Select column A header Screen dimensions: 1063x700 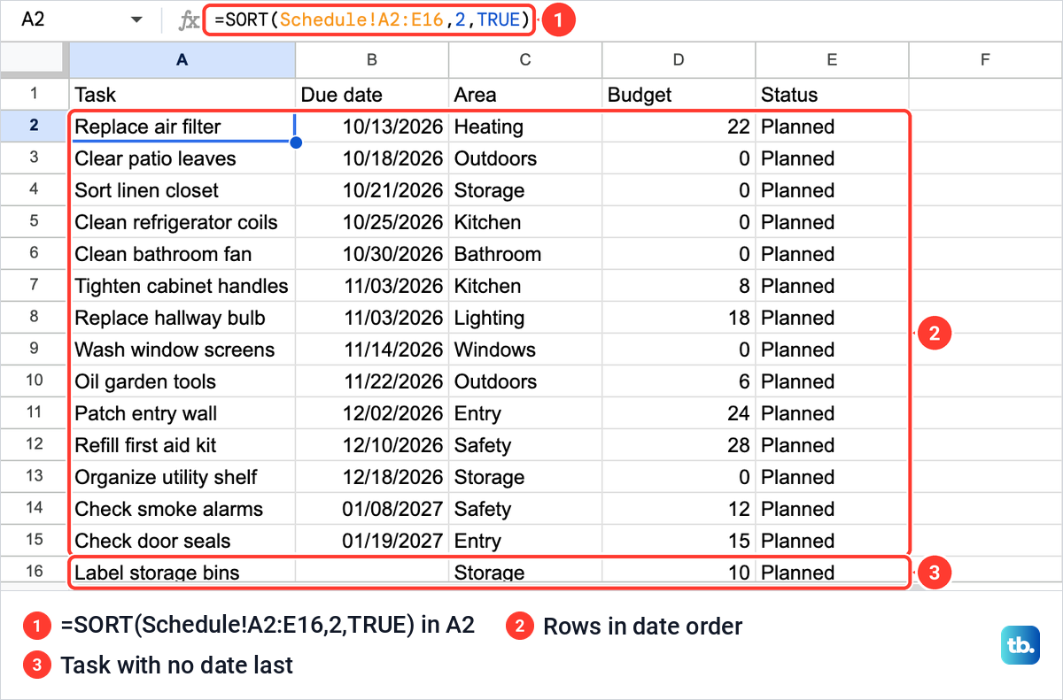coord(182,59)
